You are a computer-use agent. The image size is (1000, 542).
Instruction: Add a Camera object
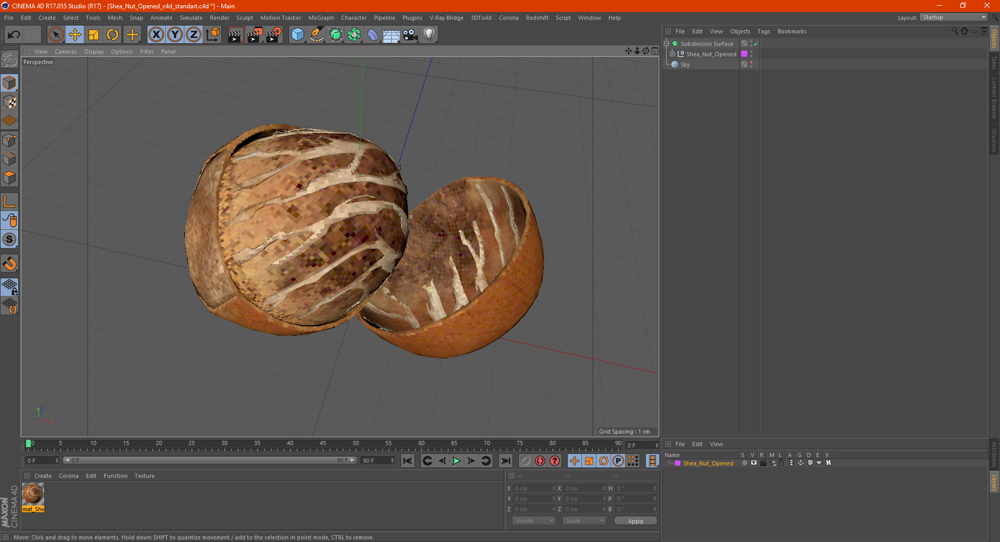click(410, 35)
